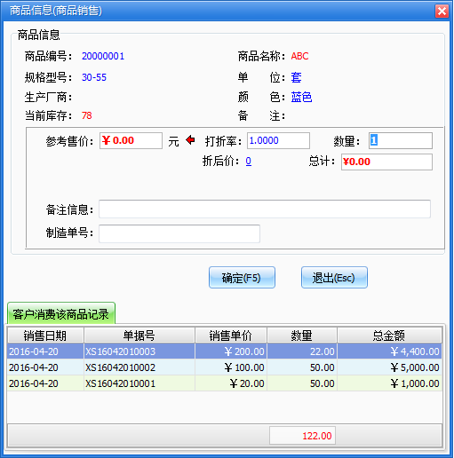Image resolution: width=454 pixels, height=458 pixels.
Task: Open the 客户消费该商品记录 tab
Action: [61, 313]
